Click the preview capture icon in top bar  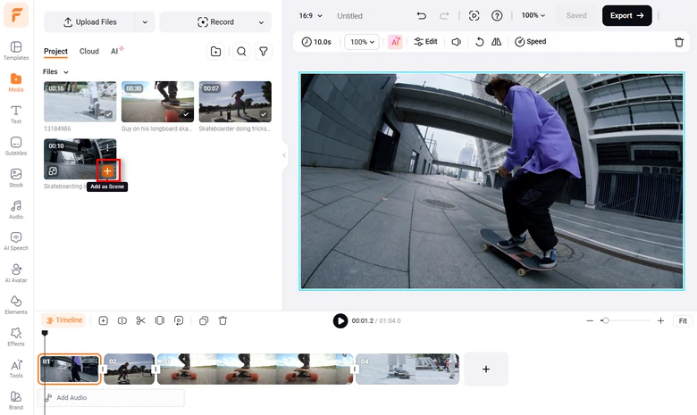click(474, 16)
